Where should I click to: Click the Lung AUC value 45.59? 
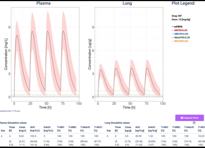138,136
